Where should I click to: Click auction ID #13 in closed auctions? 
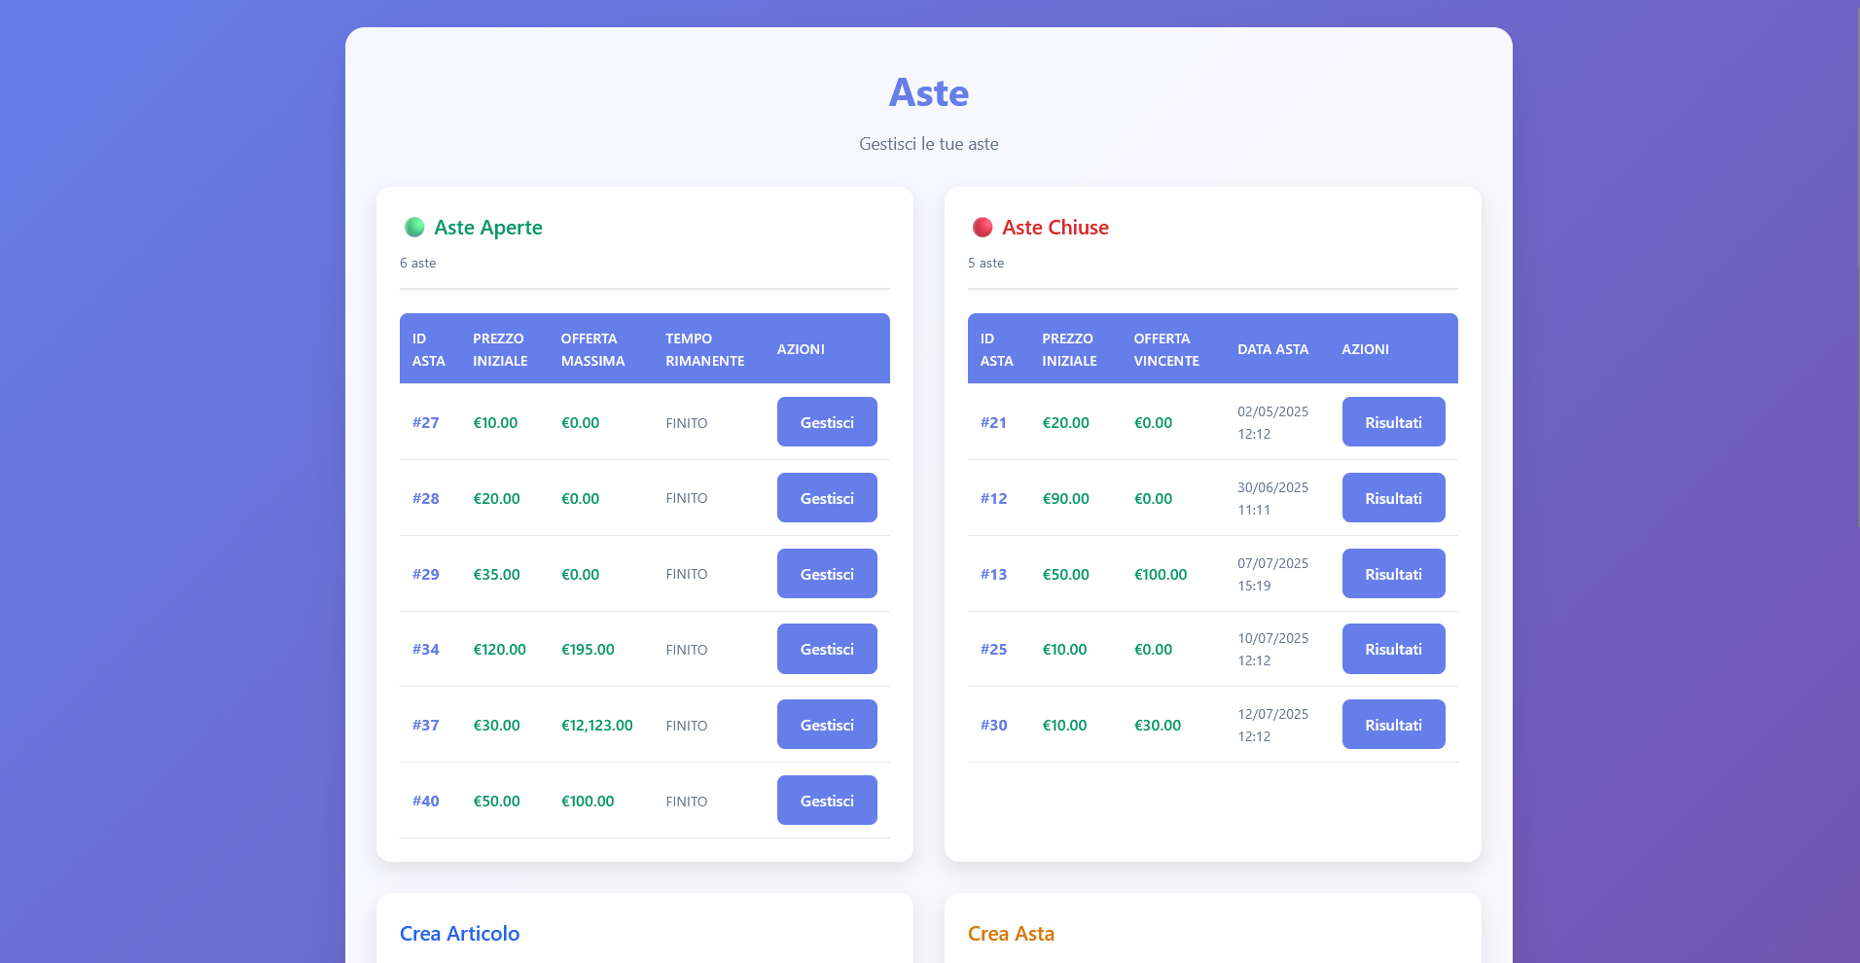coord(993,575)
